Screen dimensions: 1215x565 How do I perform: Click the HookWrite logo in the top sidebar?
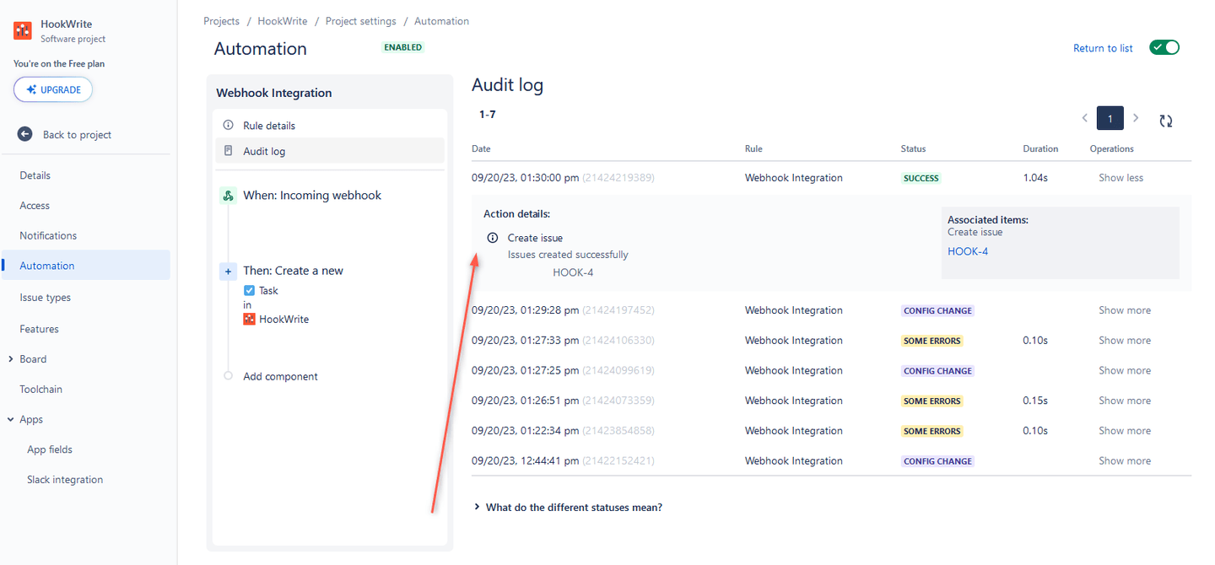[x=22, y=30]
